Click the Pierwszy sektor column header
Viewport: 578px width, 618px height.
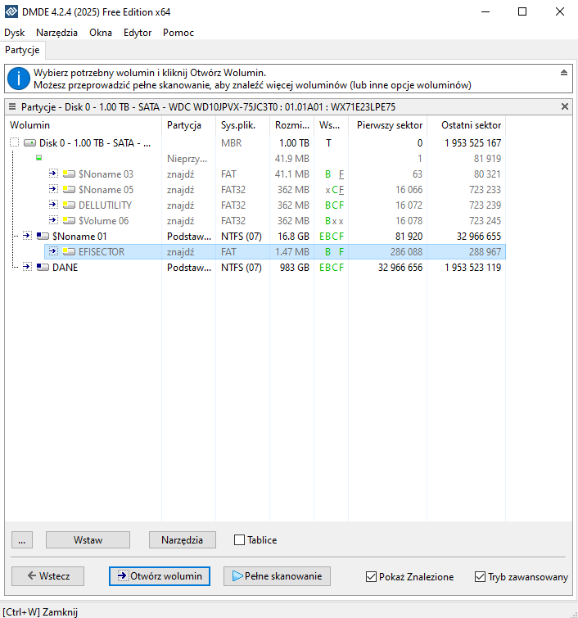click(x=387, y=125)
